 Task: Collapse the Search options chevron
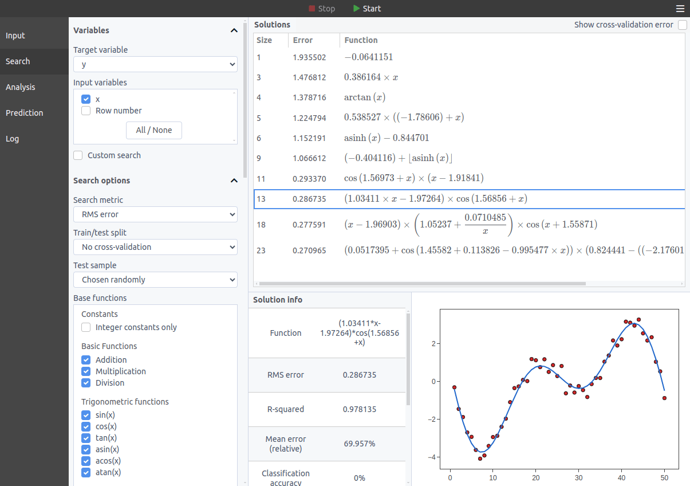coord(234,181)
